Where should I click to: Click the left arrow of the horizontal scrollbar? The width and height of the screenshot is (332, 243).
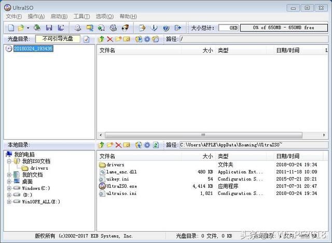(101, 135)
